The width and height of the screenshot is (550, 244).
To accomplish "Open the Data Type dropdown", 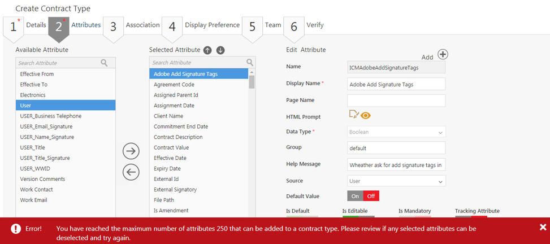I will click(x=396, y=132).
